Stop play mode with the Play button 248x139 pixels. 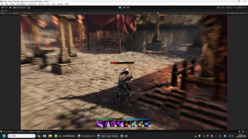tap(120, 7)
